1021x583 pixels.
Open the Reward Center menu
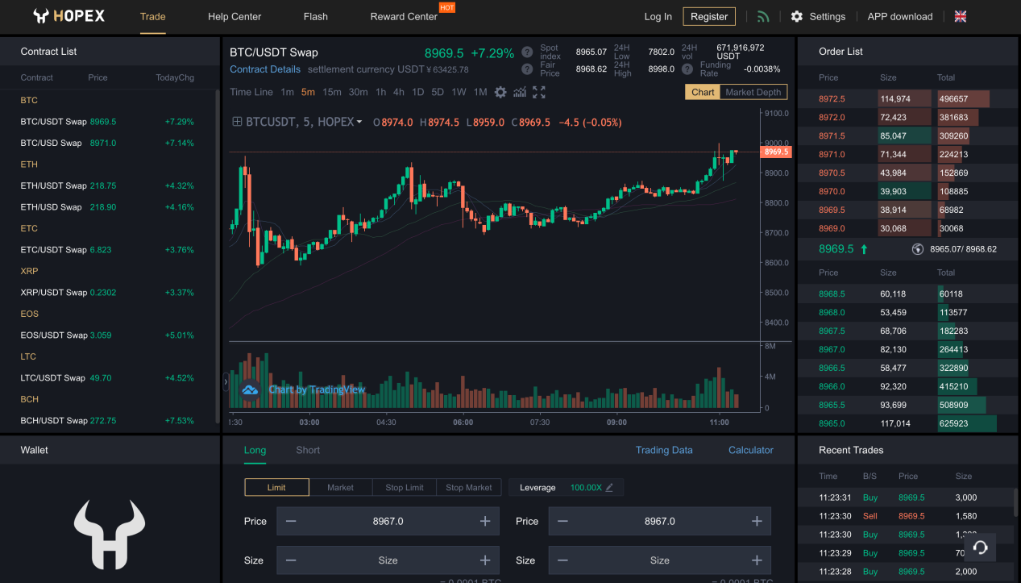pyautogui.click(x=404, y=16)
